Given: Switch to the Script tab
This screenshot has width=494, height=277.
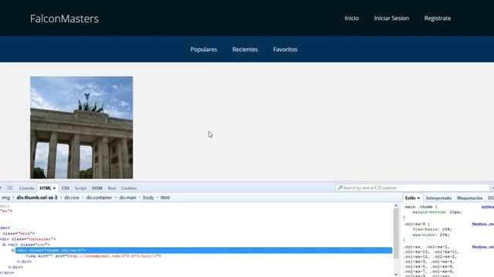Looking at the screenshot, I should coord(80,188).
